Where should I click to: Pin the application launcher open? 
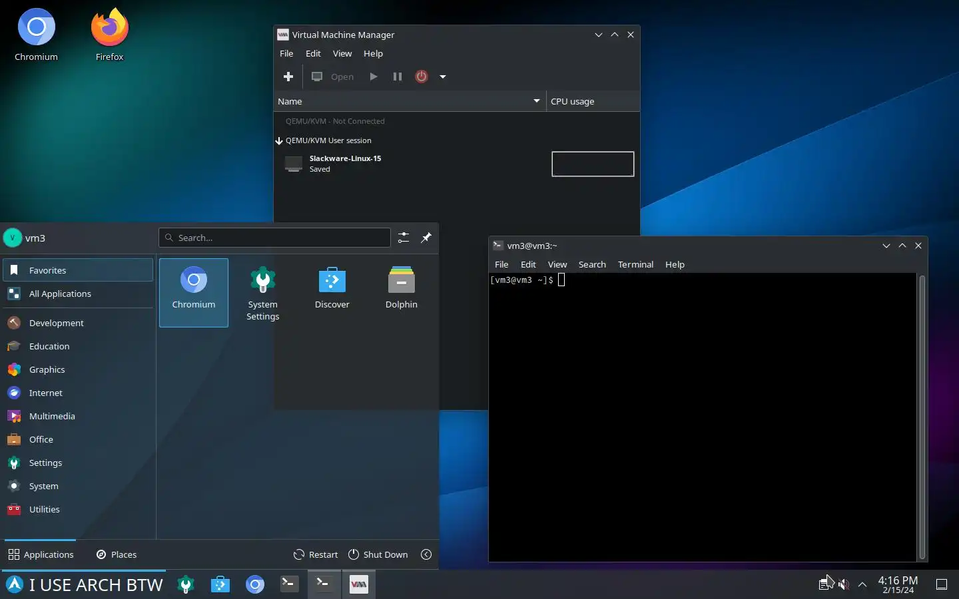(426, 238)
